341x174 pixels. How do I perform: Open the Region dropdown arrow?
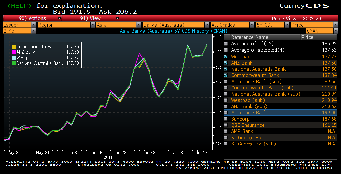tap(92, 25)
